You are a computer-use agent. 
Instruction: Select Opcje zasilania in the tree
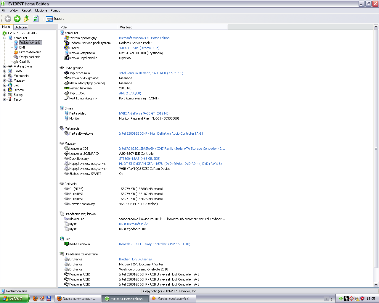(x=30, y=57)
